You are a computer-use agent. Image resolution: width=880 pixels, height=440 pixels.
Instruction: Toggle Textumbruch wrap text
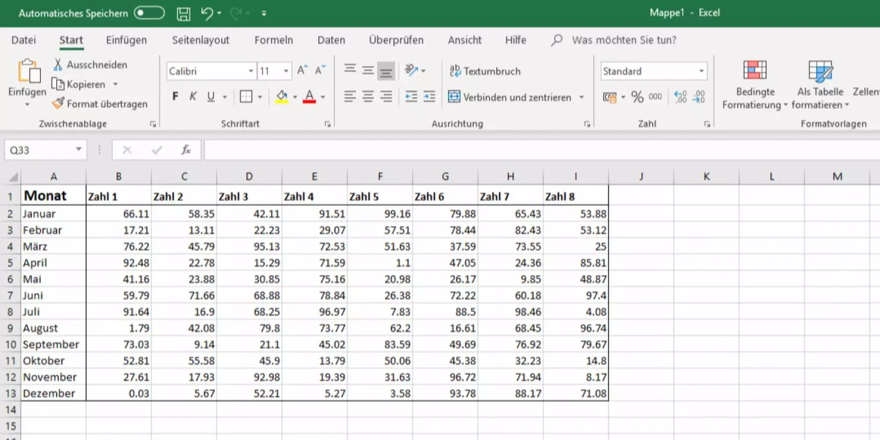click(x=485, y=71)
